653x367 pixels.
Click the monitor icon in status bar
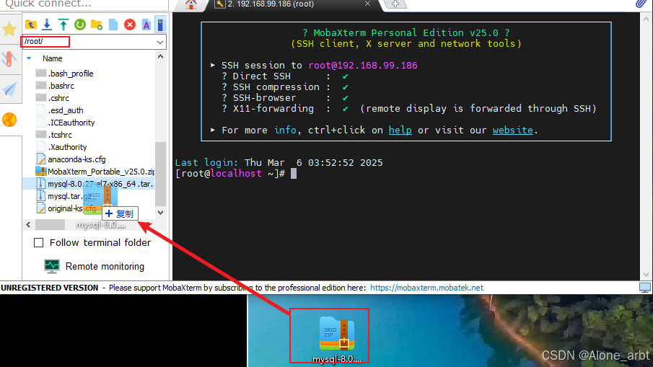[644, 288]
